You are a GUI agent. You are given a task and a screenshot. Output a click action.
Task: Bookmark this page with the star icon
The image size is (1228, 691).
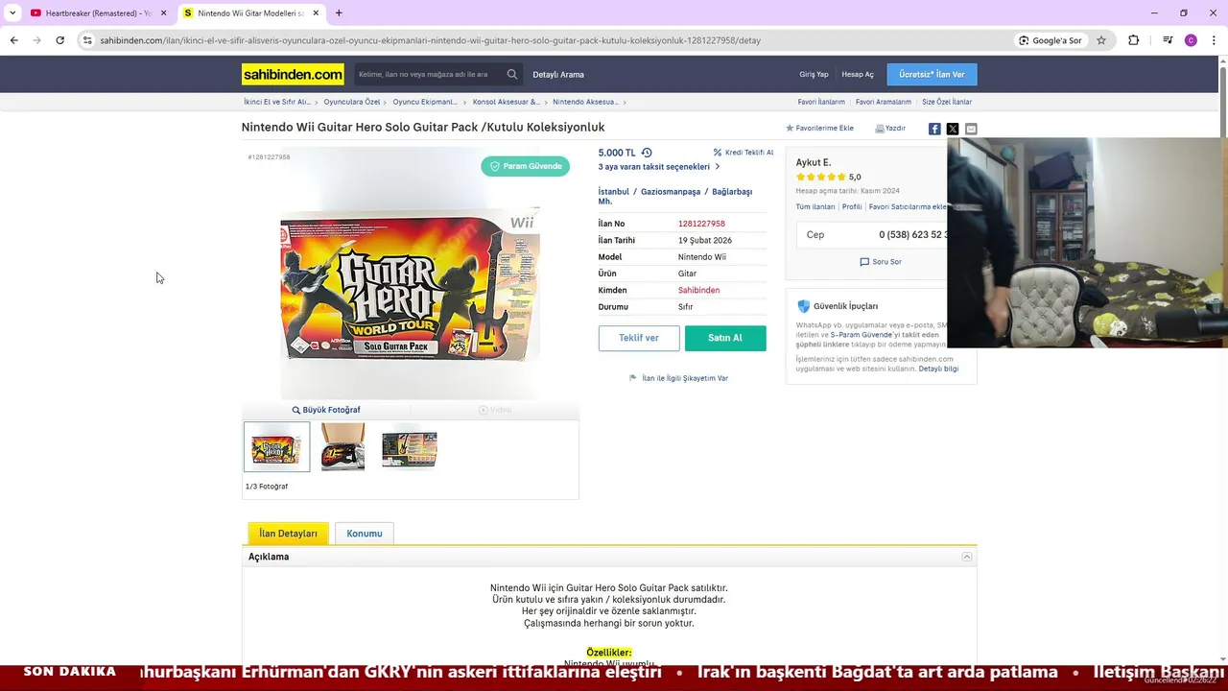[1101, 40]
